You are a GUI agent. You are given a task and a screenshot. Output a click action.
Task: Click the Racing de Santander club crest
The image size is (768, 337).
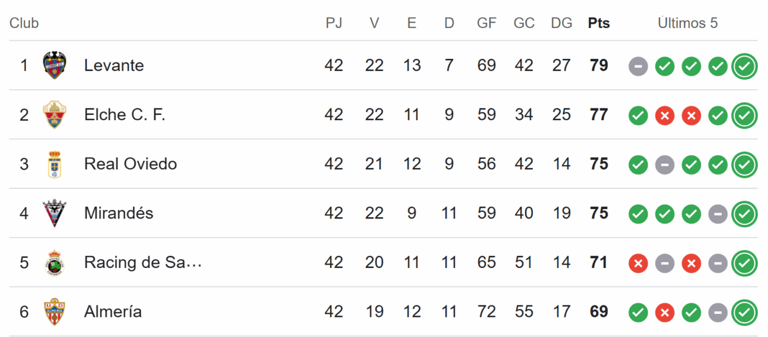pyautogui.click(x=55, y=263)
